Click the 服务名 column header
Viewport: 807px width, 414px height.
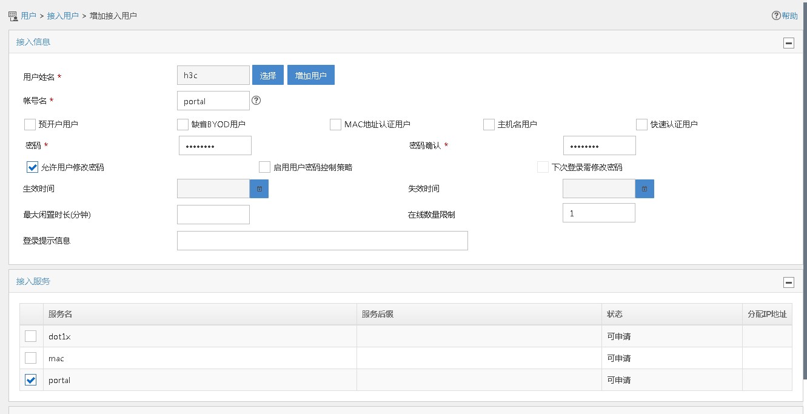pos(200,314)
